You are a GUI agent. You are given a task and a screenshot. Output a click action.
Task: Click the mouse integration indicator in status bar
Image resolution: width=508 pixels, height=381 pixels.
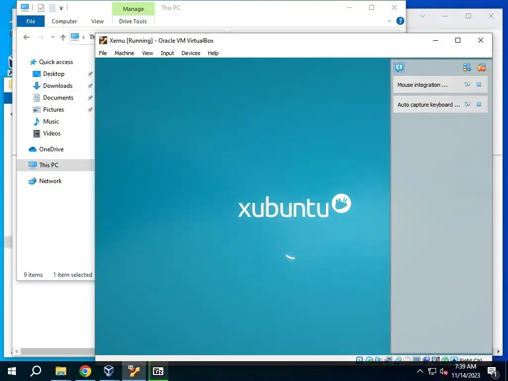tap(445, 359)
